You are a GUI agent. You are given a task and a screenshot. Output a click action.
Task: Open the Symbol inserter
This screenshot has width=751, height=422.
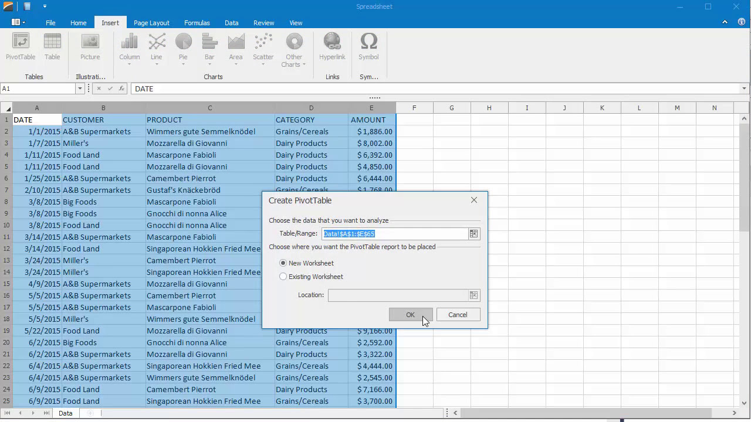pos(368,47)
